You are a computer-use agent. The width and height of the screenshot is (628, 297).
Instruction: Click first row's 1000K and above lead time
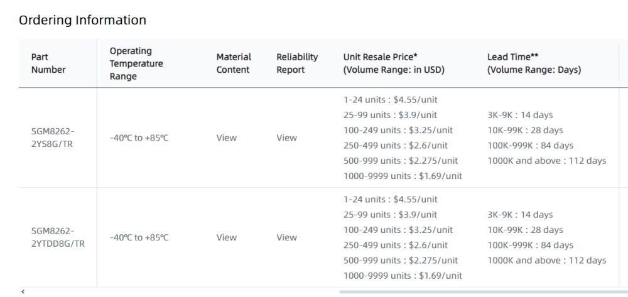546,161
